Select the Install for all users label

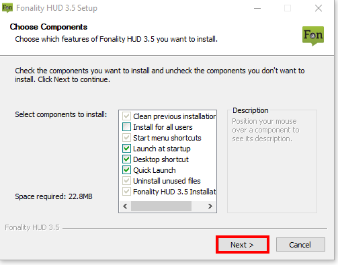[163, 127]
